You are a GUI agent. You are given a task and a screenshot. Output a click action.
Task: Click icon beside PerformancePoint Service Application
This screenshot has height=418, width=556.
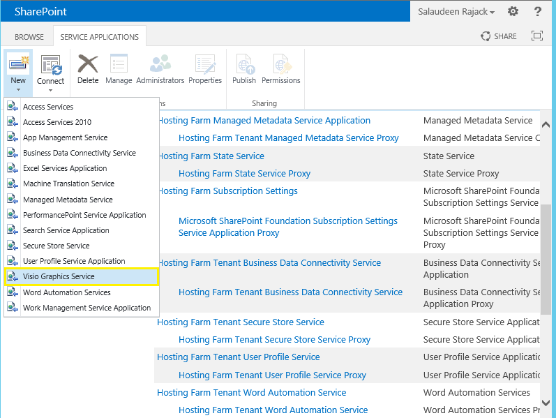(x=13, y=215)
